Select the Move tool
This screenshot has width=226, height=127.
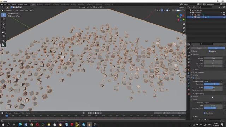(3, 24)
